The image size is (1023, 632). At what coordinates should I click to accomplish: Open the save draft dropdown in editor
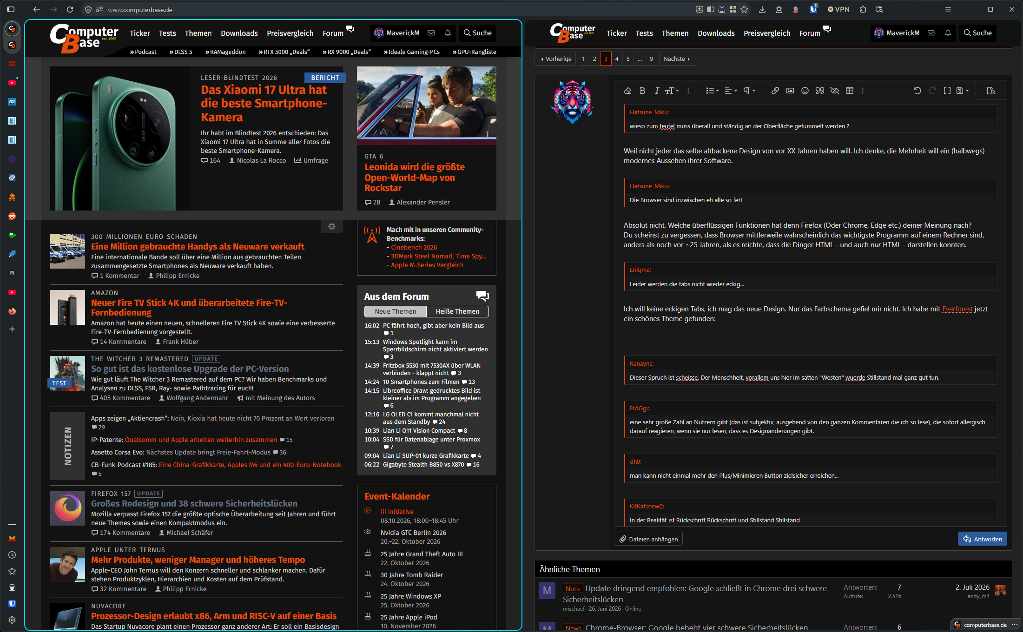tap(962, 91)
